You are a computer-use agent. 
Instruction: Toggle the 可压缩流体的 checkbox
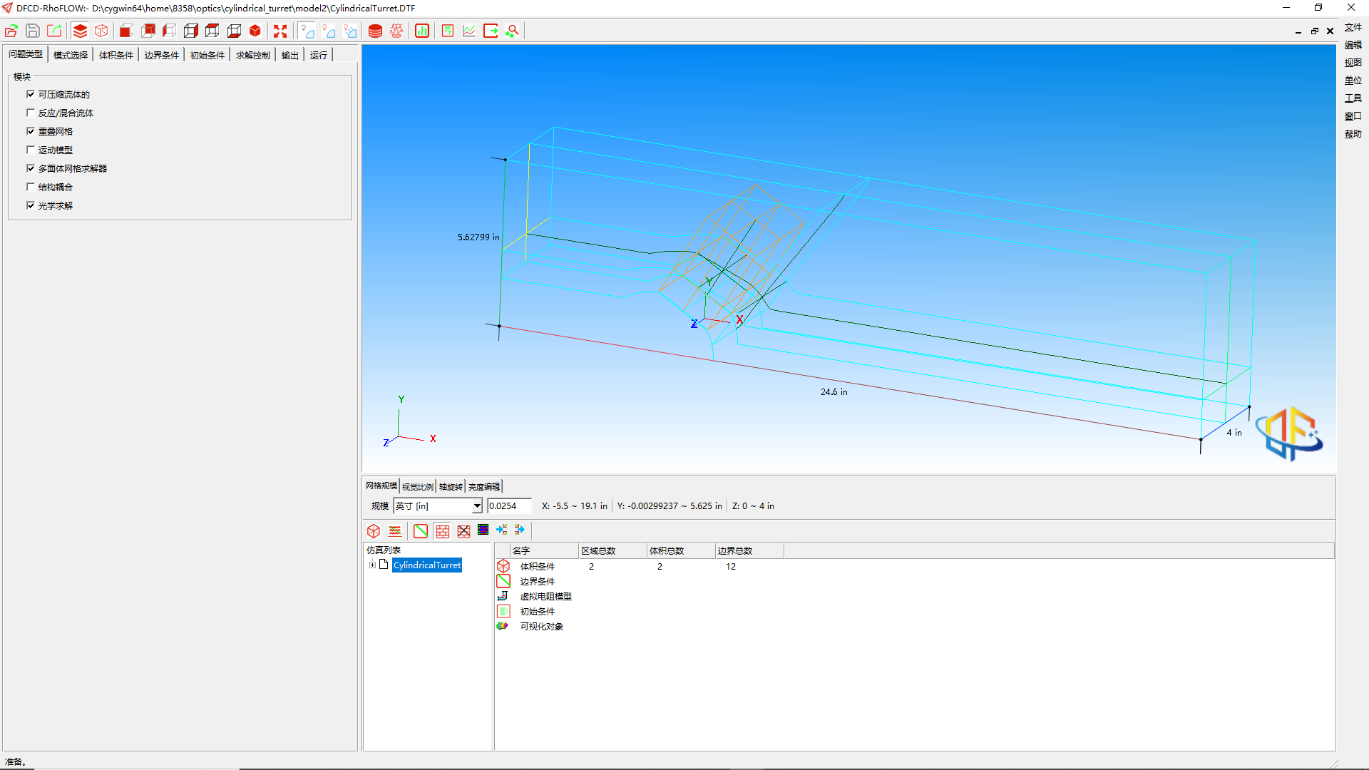(x=31, y=94)
